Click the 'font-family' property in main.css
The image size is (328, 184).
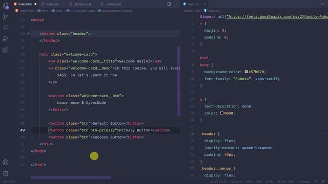pyautogui.click(x=216, y=79)
